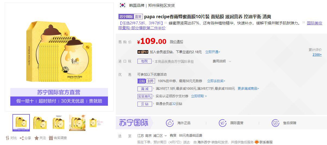Click the 包税 tax-included tag
The image size is (327, 145).
pos(145,61)
